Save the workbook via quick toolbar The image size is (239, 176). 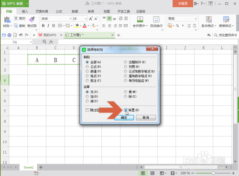[4, 35]
